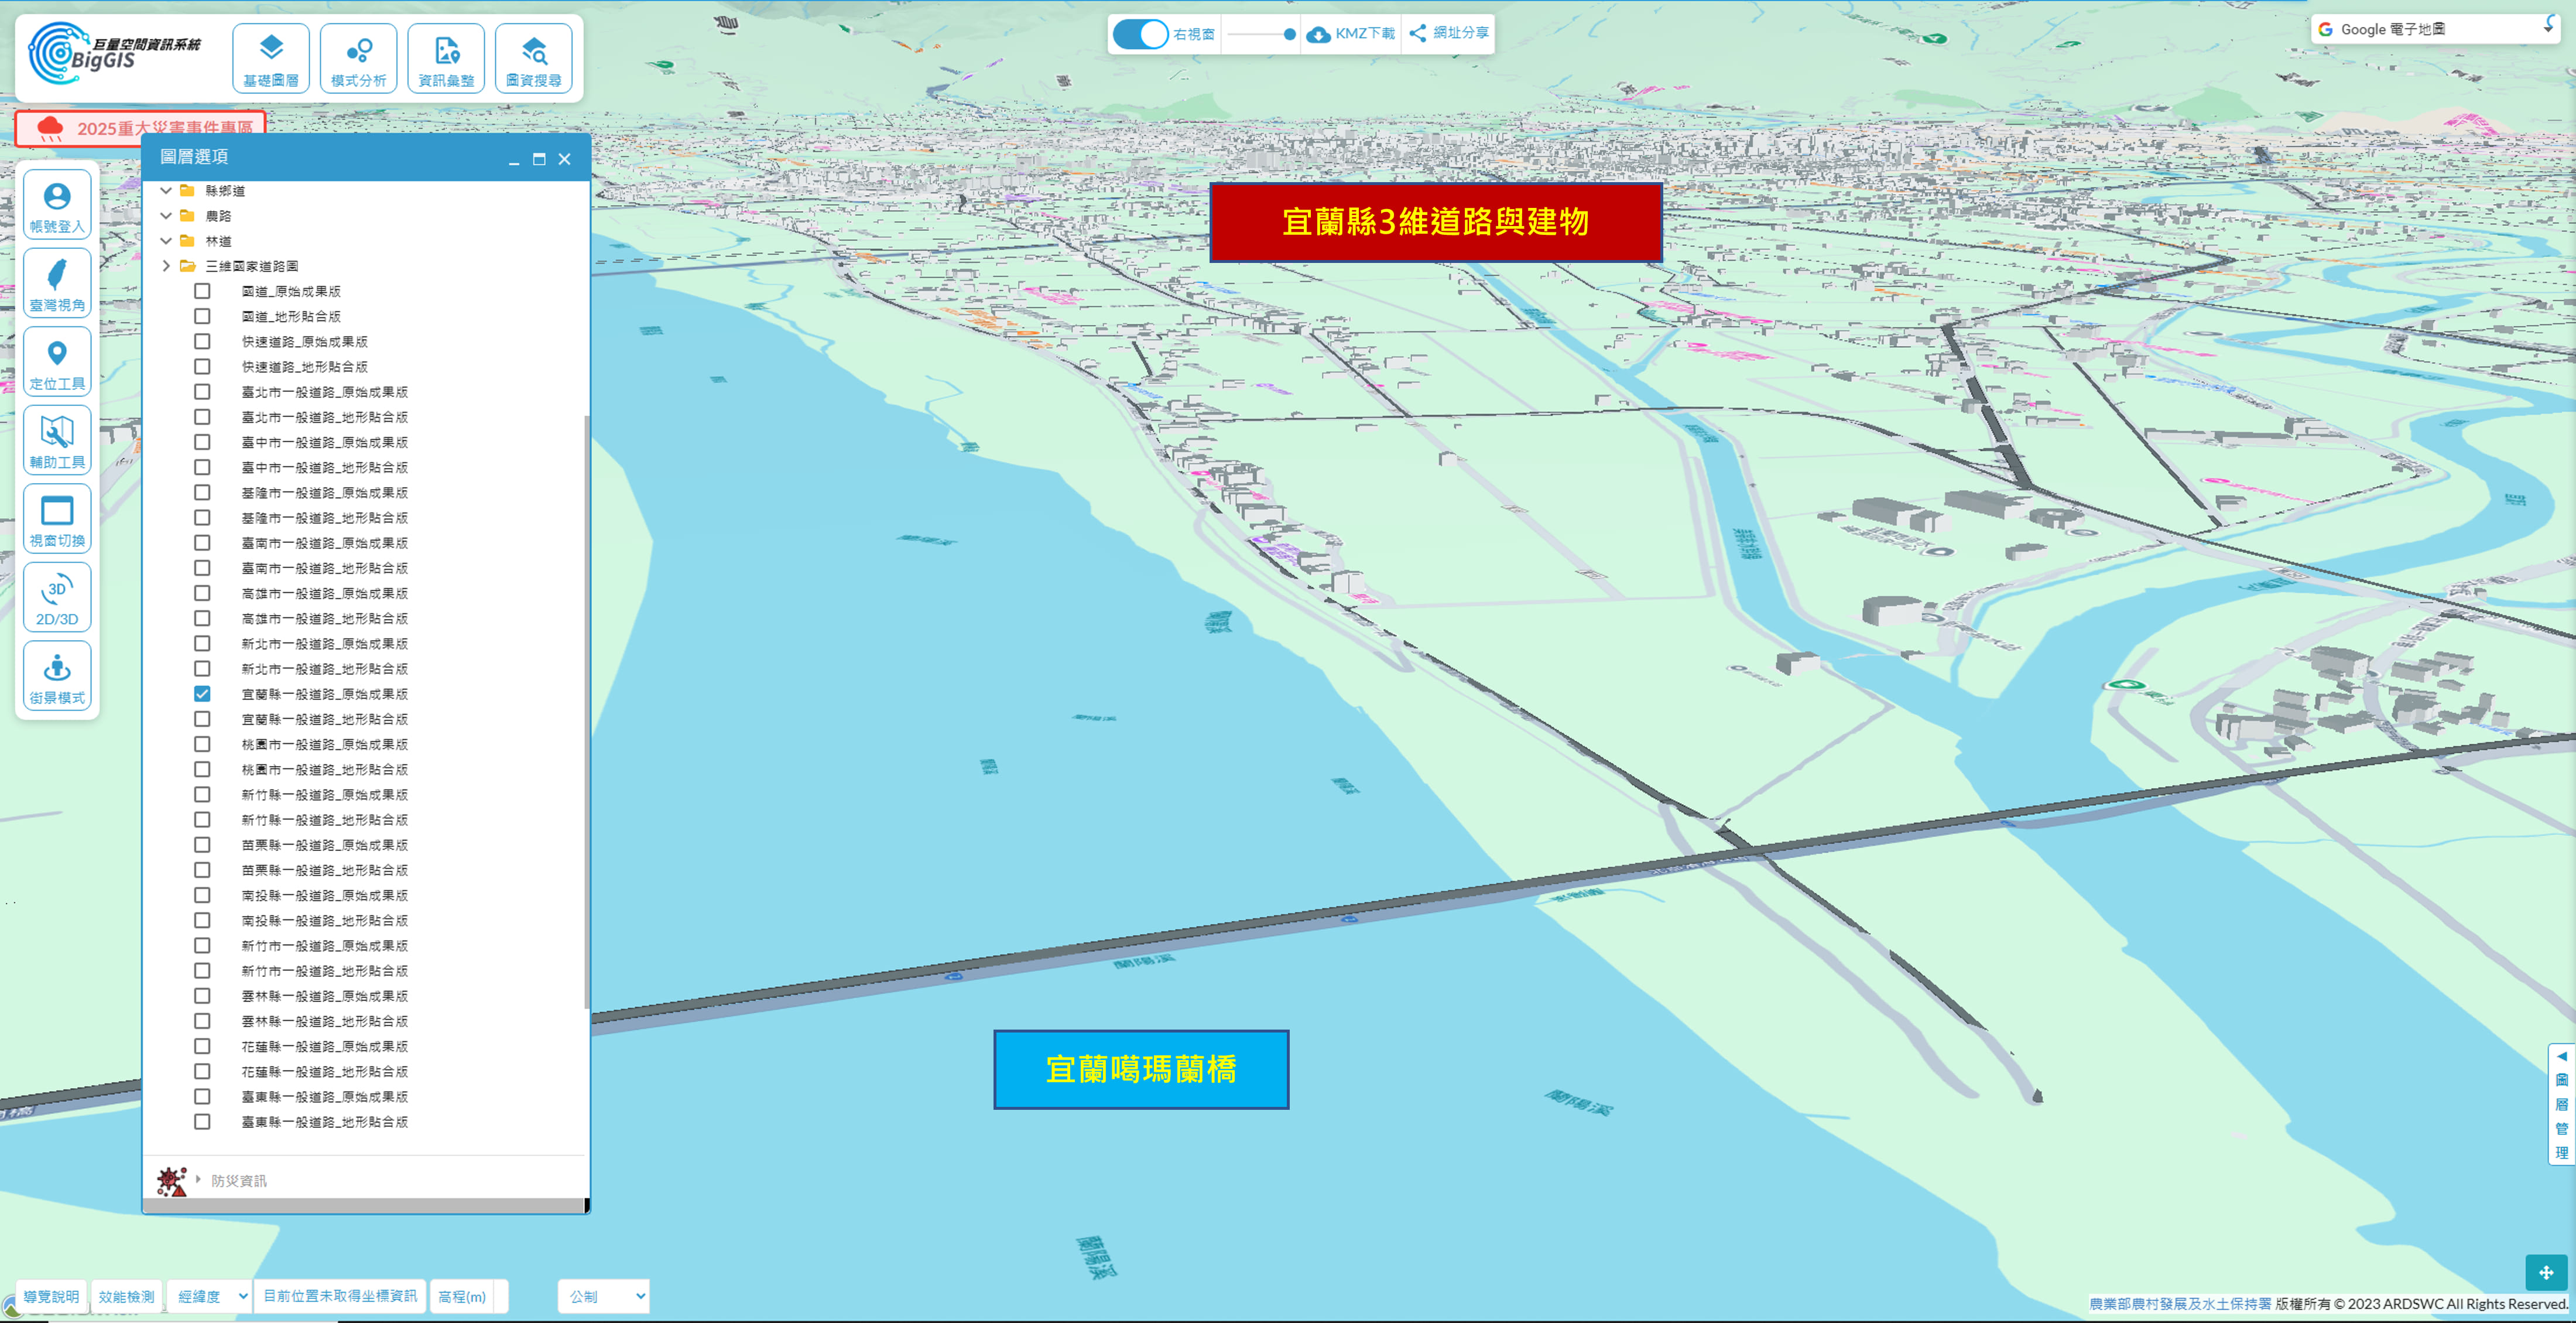Check 桃園市一般道路_原始成果版 layer
2576x1323 pixels.
(202, 744)
